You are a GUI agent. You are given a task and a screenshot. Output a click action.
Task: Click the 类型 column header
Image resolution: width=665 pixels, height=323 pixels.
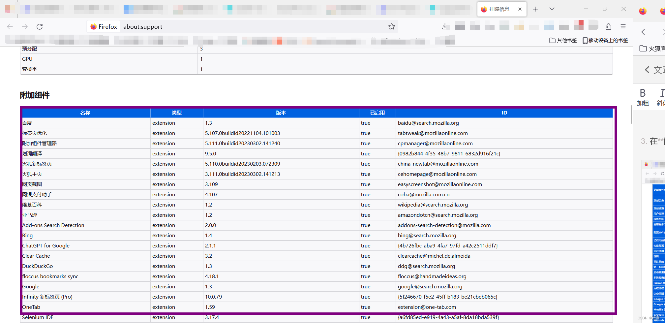[x=177, y=113]
